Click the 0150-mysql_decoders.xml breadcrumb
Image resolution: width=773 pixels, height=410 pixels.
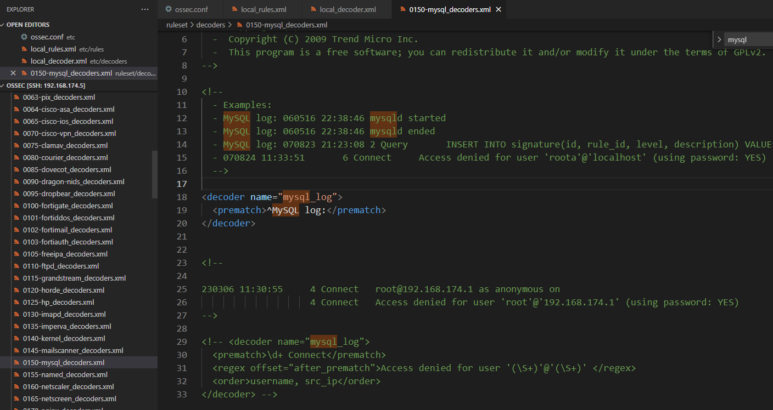click(287, 25)
